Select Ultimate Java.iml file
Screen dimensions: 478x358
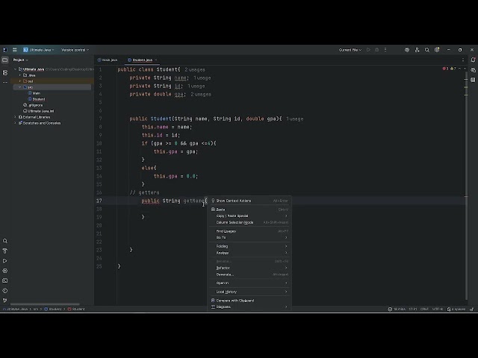pos(40,111)
